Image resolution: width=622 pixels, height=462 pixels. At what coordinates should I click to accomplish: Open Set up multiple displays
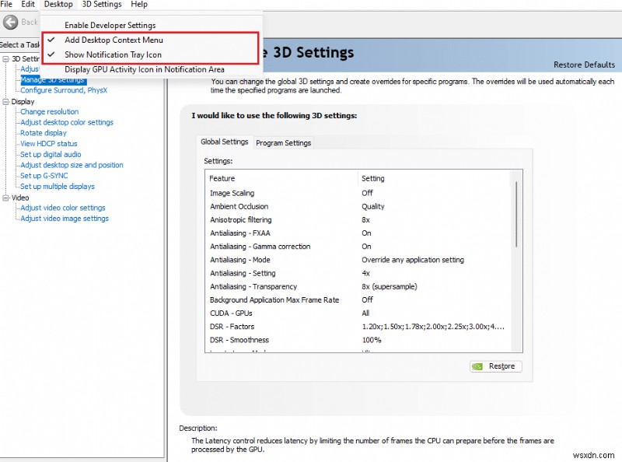coord(57,186)
